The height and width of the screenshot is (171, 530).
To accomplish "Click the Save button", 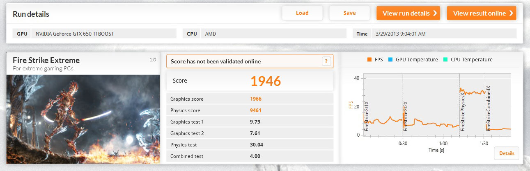I will (349, 13).
